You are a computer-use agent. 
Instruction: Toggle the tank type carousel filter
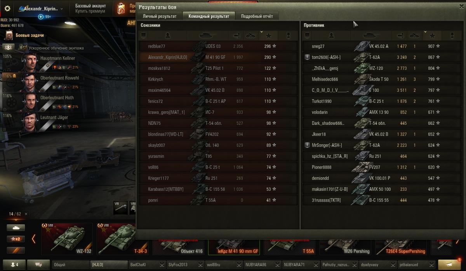coord(16,228)
